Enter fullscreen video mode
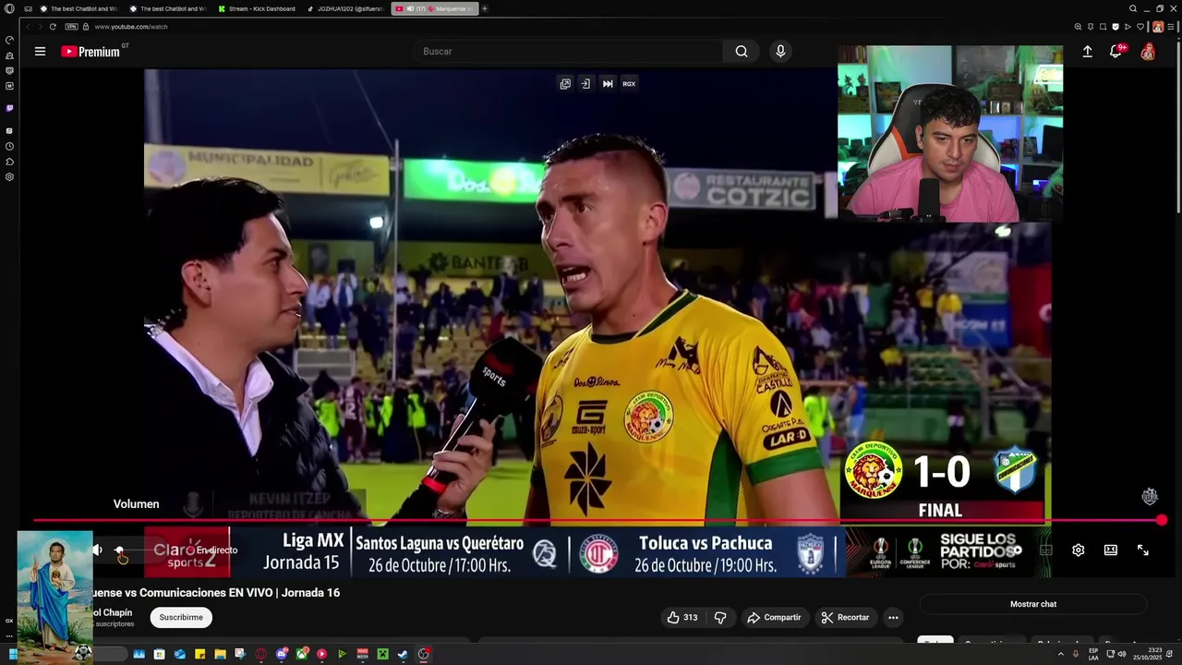This screenshot has height=665, width=1182. [1142, 550]
